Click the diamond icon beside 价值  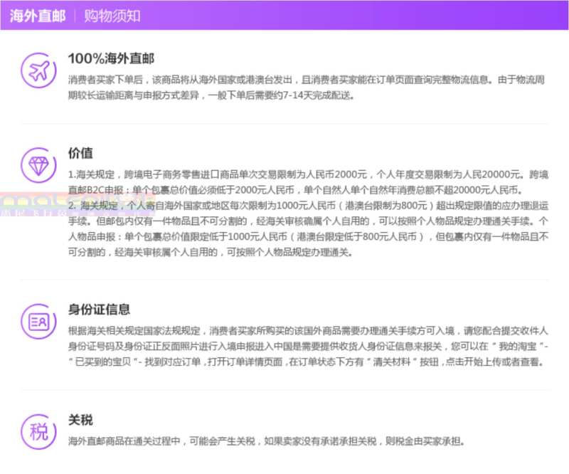pos(38,165)
